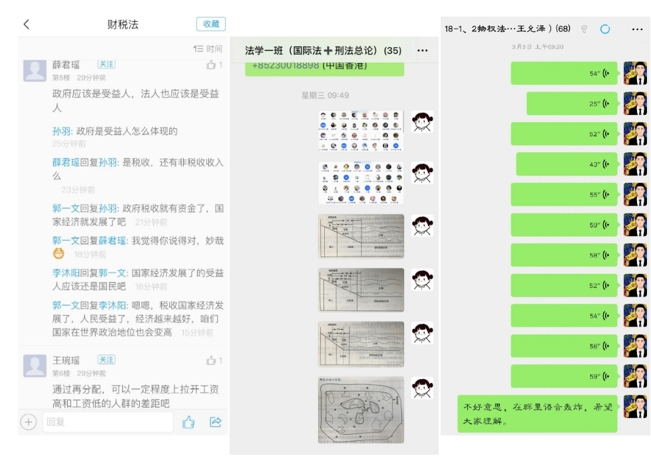The height and width of the screenshot is (468, 651).
Task: Like 王琬瑶's 第6楼 comment
Action: [214, 361]
